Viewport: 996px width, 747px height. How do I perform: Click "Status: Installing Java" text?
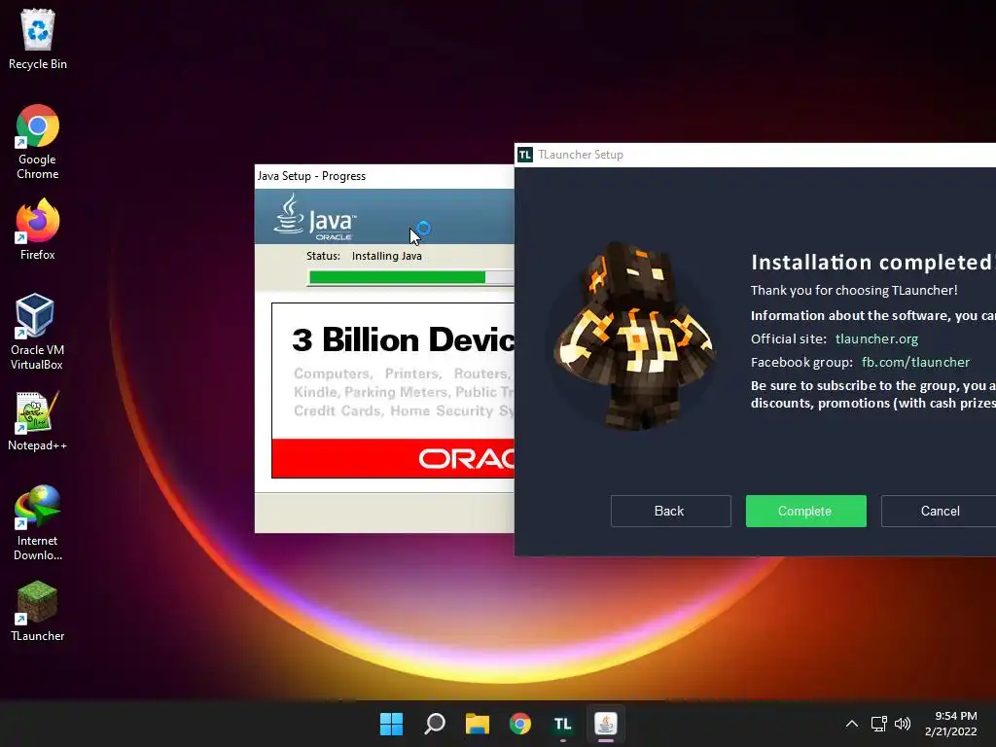(364, 256)
